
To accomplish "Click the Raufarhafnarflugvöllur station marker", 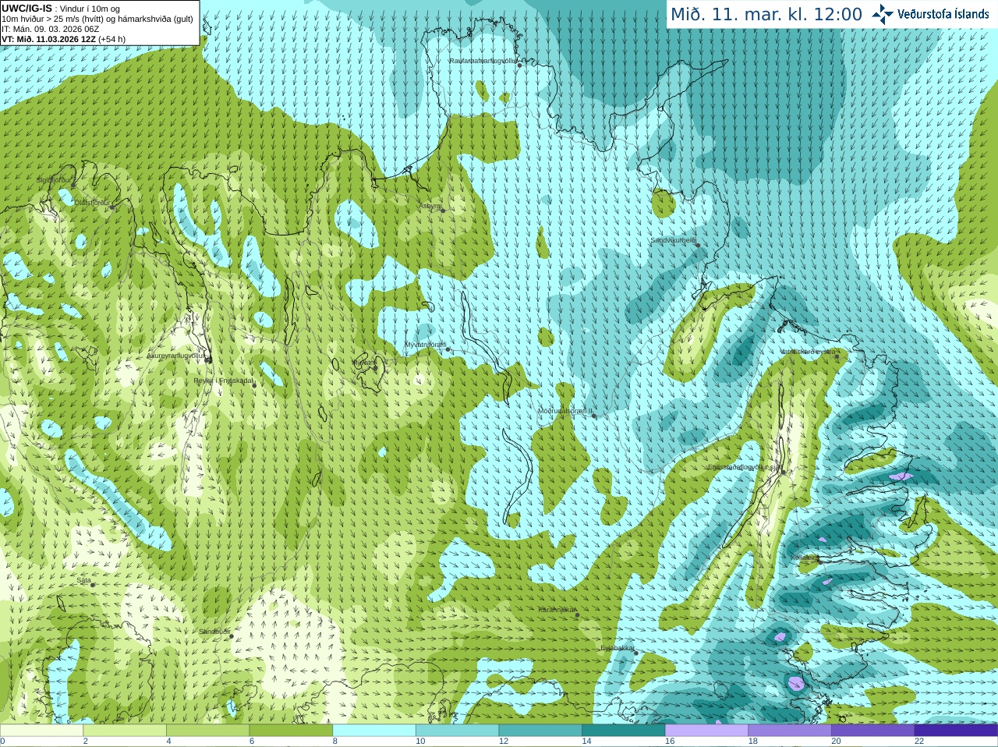I will click(519, 65).
